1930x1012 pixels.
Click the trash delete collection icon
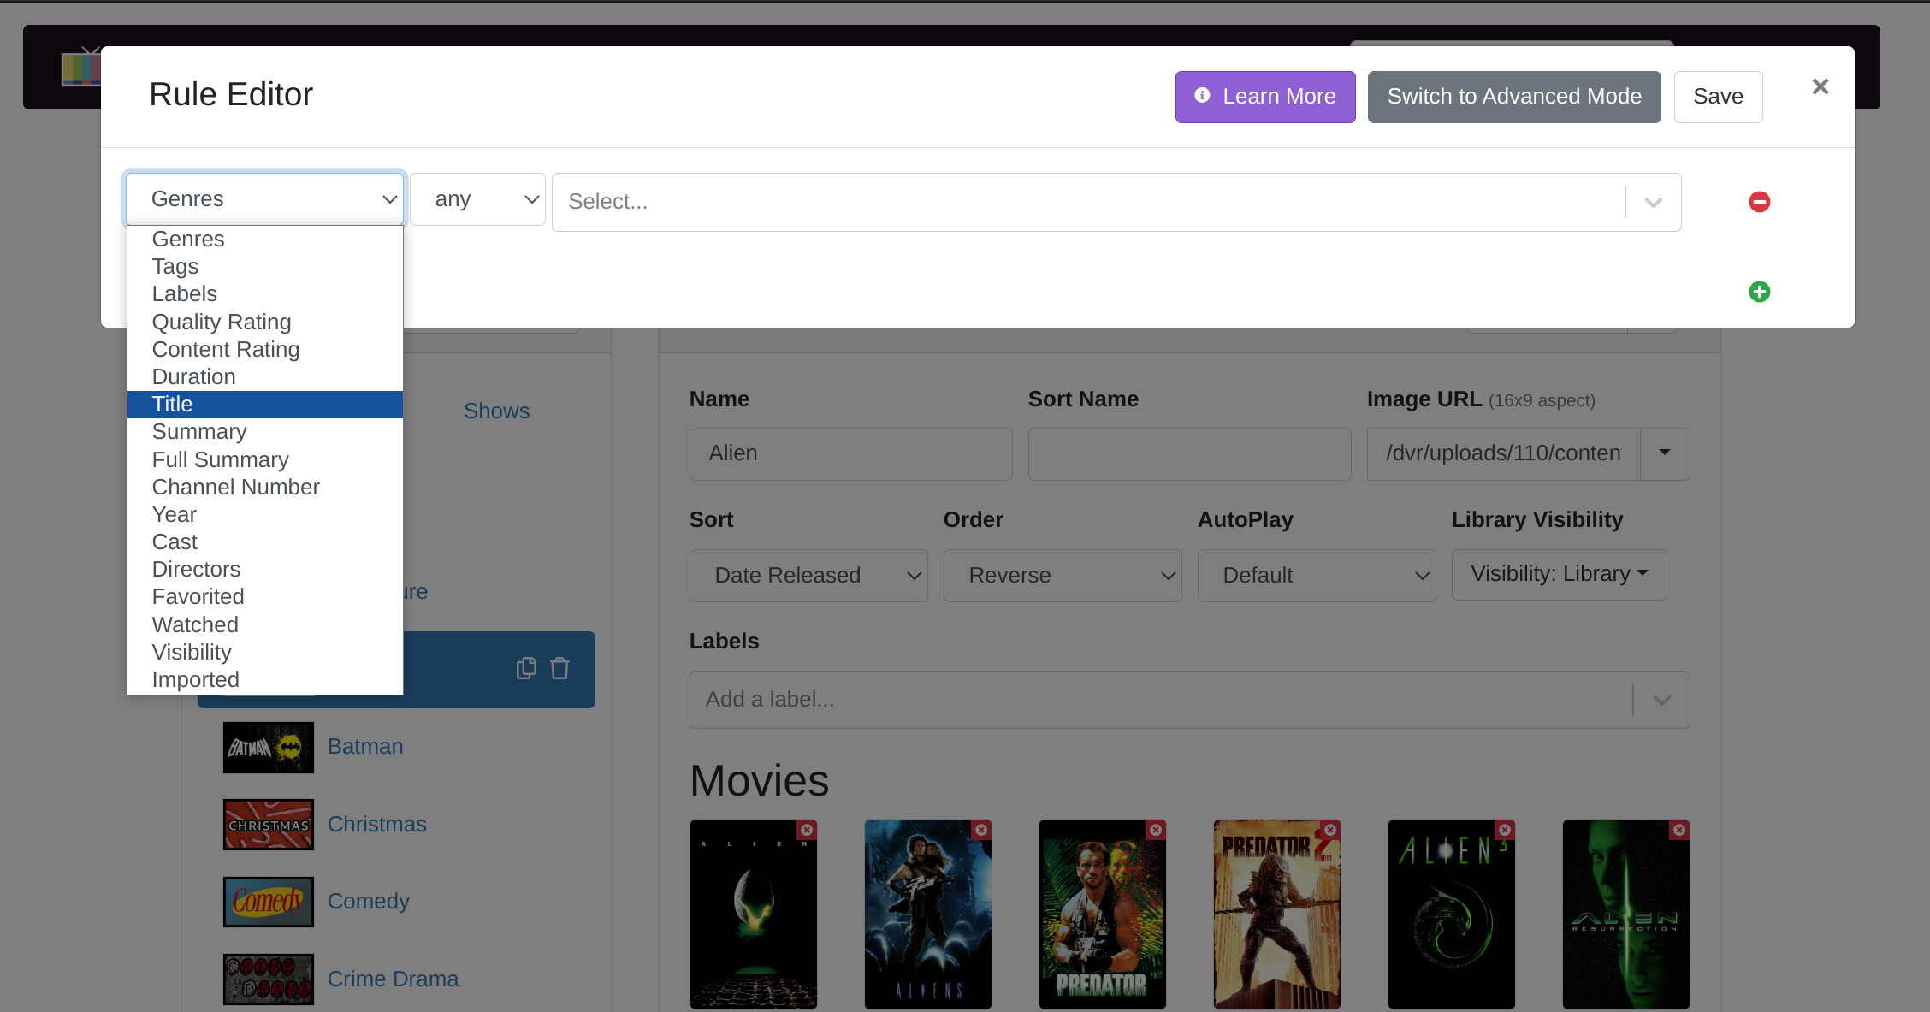[x=559, y=668]
